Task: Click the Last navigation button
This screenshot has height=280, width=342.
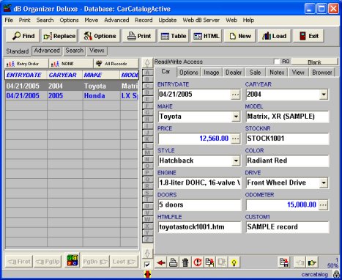Action: click(124, 262)
